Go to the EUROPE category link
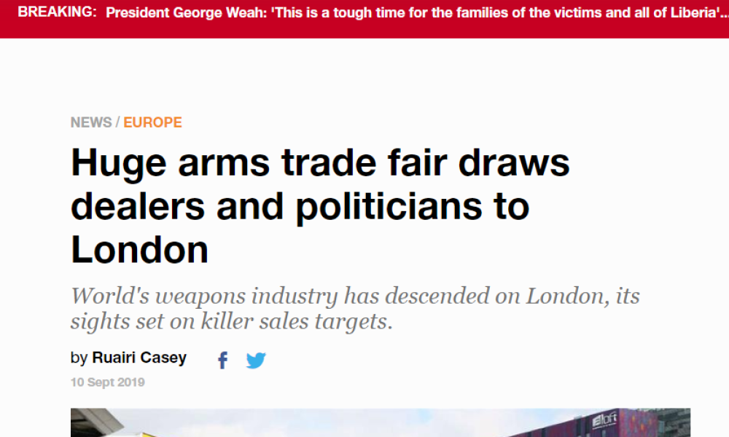729x437 pixels. click(152, 122)
